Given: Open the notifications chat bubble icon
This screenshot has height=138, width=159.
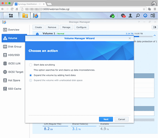Looking at the screenshot, I should pyautogui.click(x=123, y=15).
